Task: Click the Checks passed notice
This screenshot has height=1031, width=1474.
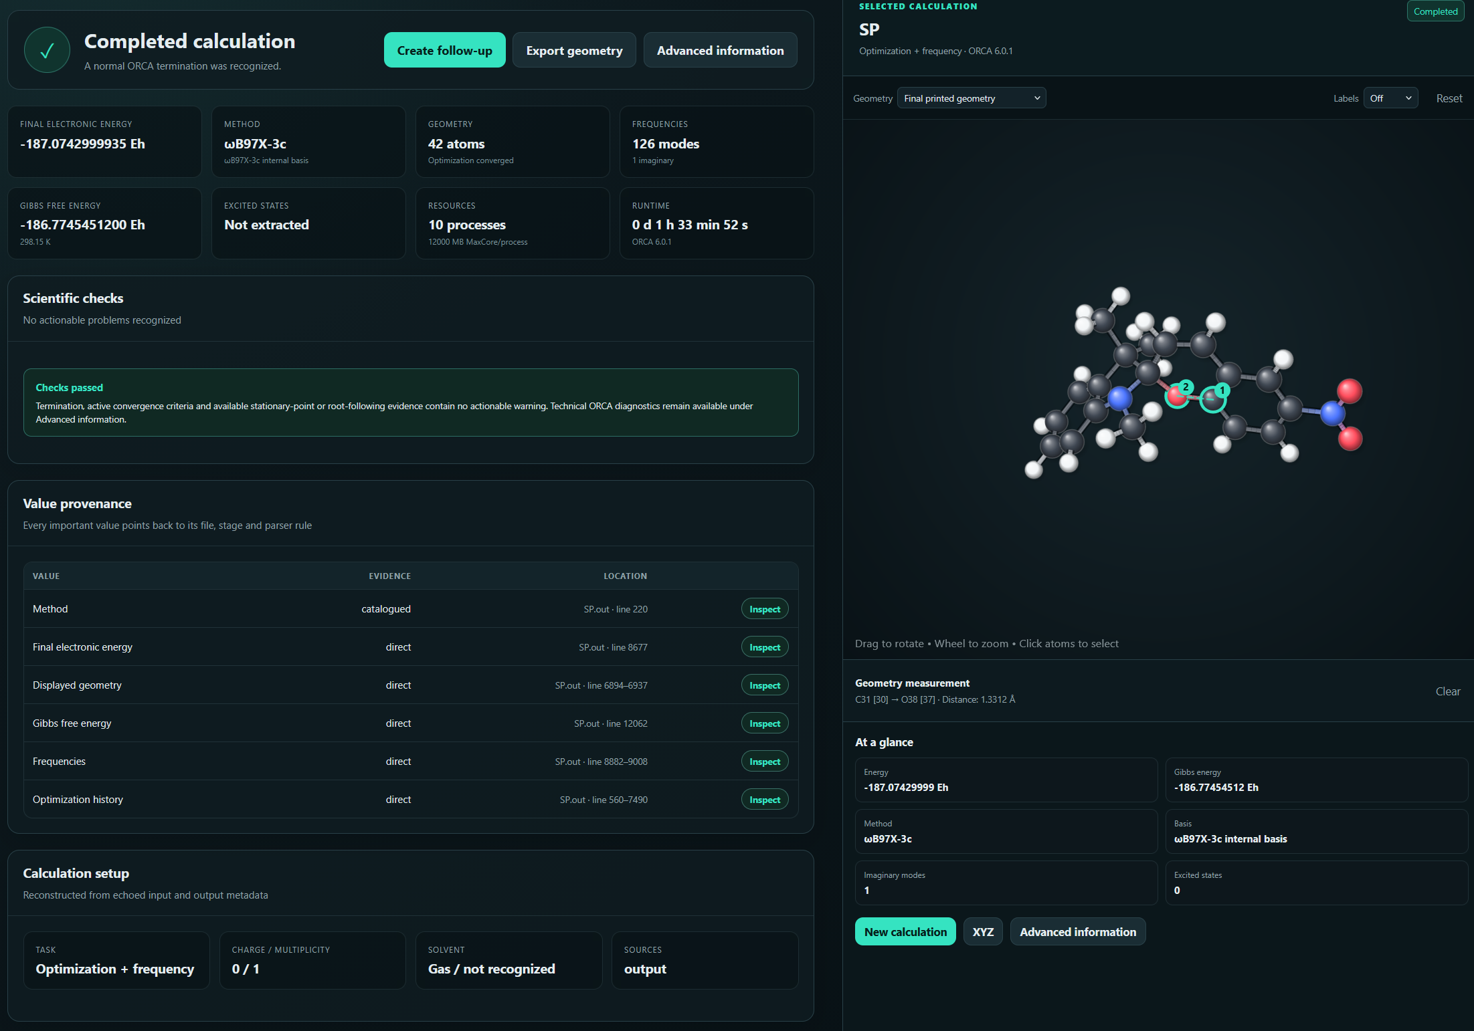Action: pyautogui.click(x=411, y=403)
